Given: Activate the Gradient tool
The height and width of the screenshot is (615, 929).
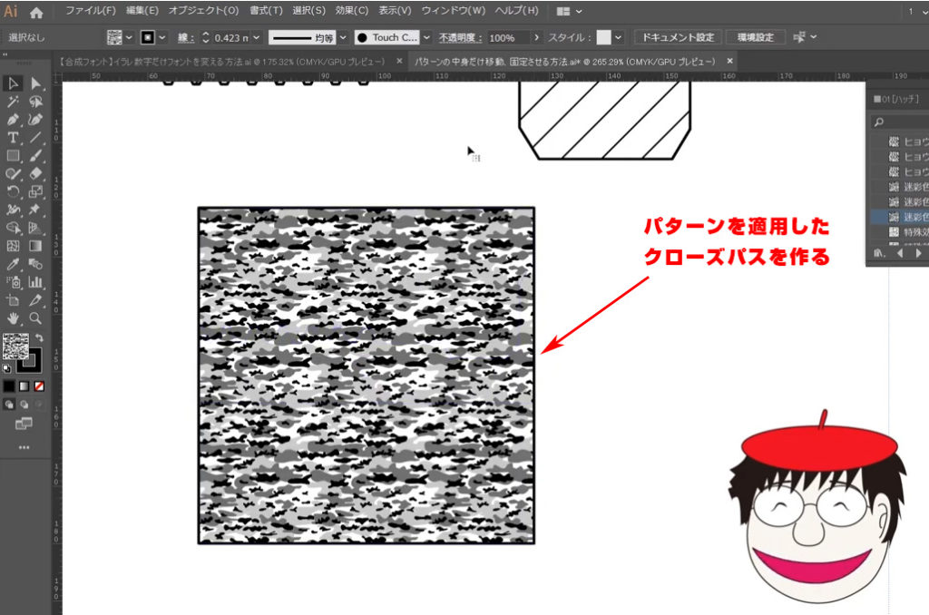Looking at the screenshot, I should point(34,247).
